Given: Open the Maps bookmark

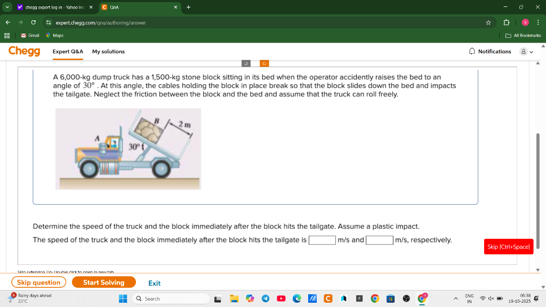Looking at the screenshot, I should point(54,36).
